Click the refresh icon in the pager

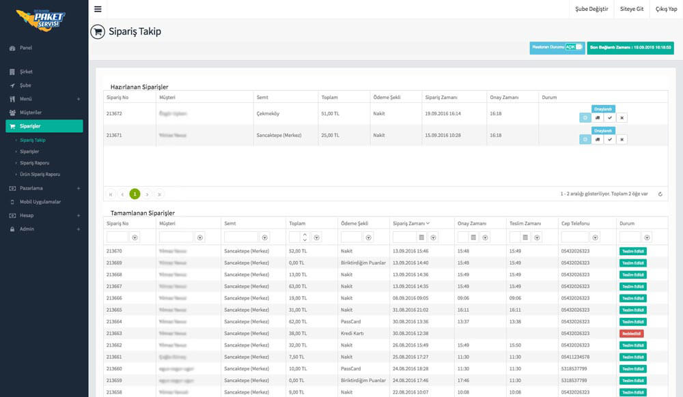[x=660, y=194]
